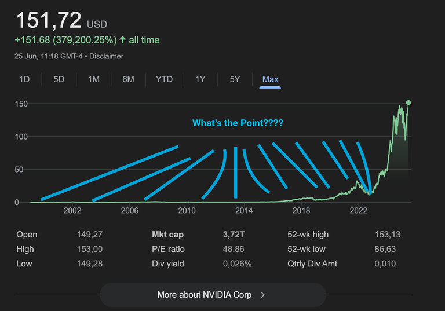Click the Div yield label
This screenshot has width=445, height=311.
[167, 264]
